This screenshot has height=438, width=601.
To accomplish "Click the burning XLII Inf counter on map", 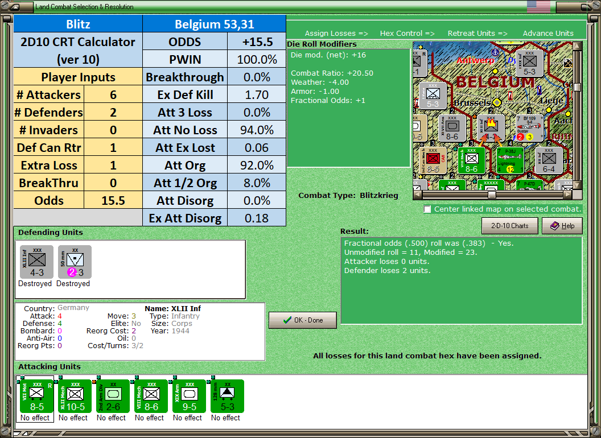I will coord(491,128).
